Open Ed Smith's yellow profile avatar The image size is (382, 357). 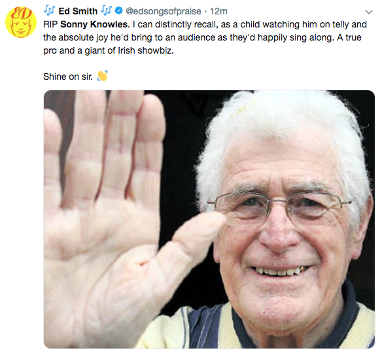coord(21,22)
